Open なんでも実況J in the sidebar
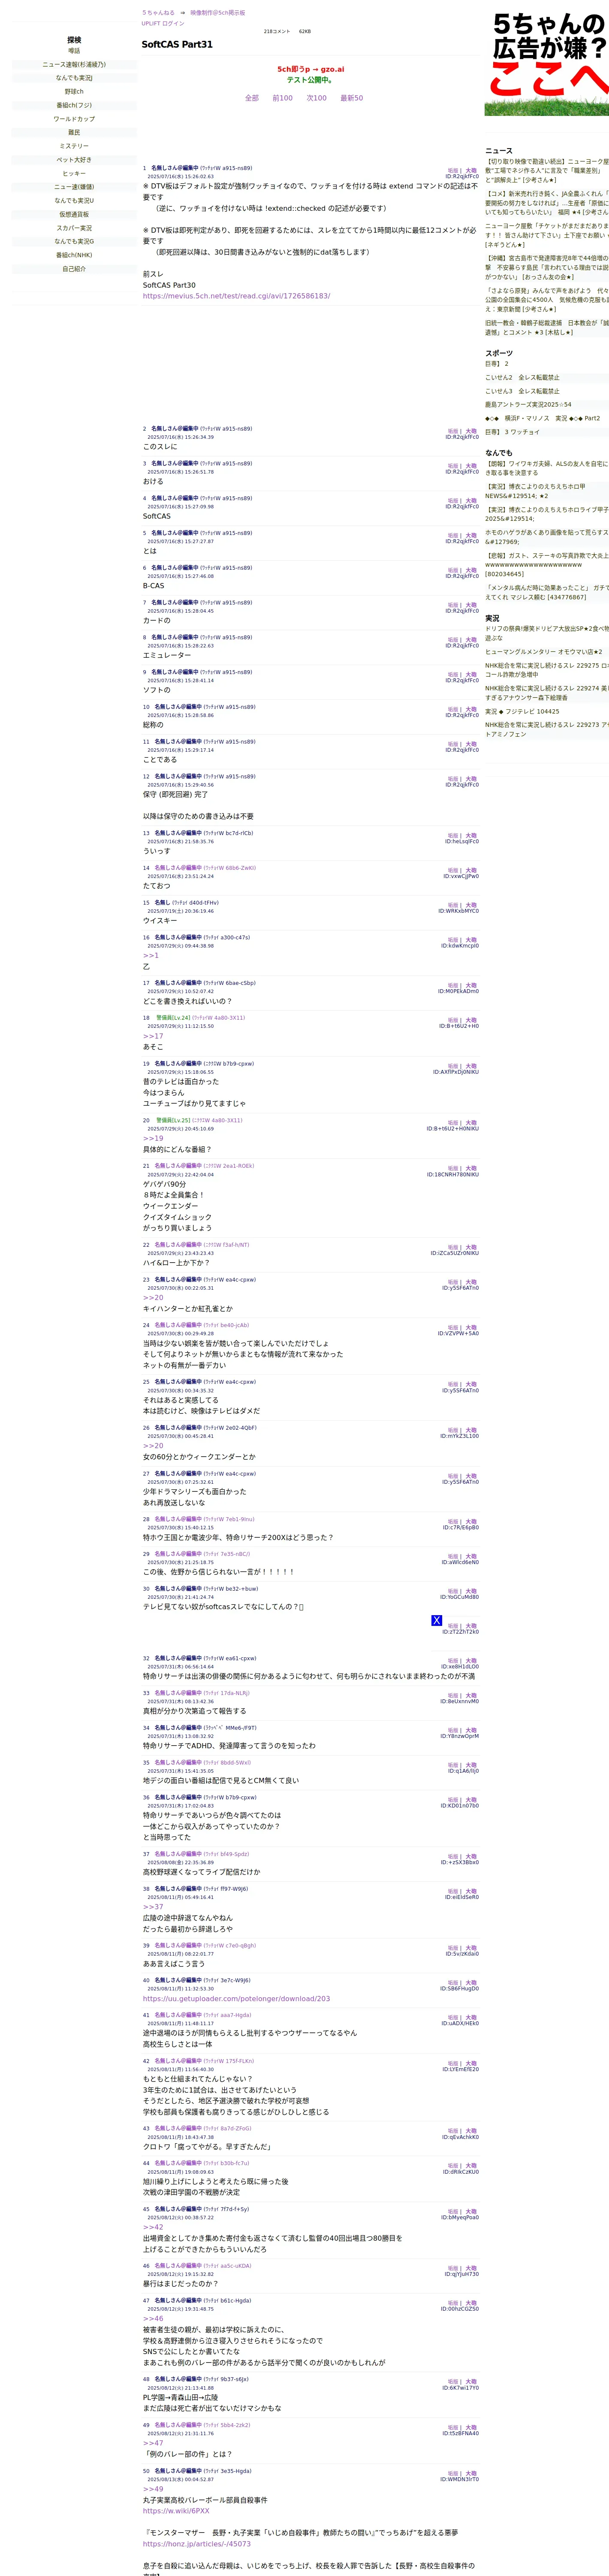This screenshot has height=2576, width=609. tap(74, 78)
